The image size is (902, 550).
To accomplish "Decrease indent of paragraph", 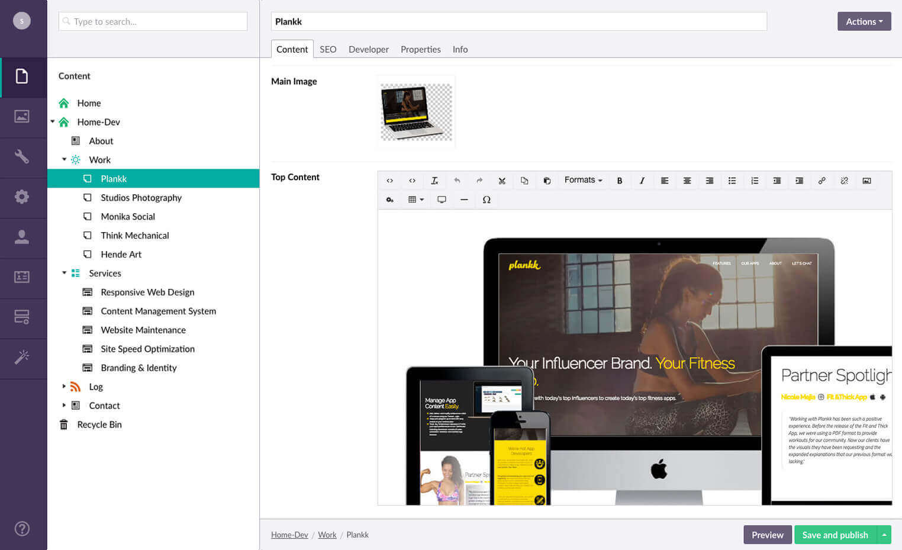I will [x=777, y=181].
